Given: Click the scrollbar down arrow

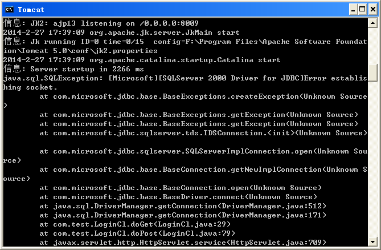Looking at the screenshot, I should [372, 241].
